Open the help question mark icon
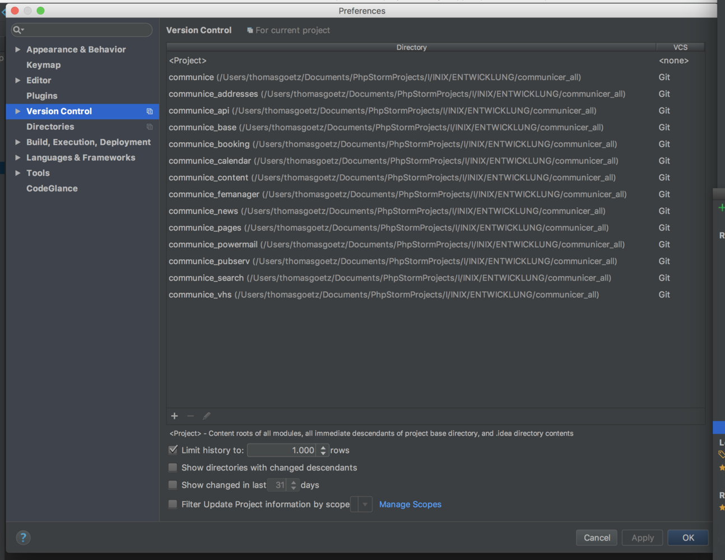The image size is (725, 560). (23, 538)
